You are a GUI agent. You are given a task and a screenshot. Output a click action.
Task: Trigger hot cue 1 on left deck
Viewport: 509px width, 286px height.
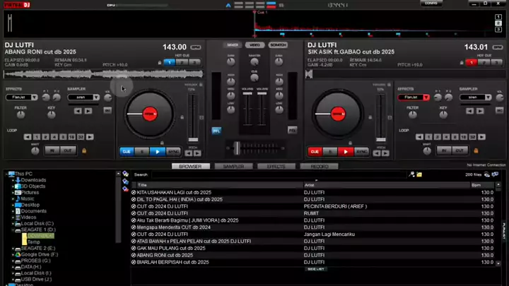coord(169,62)
